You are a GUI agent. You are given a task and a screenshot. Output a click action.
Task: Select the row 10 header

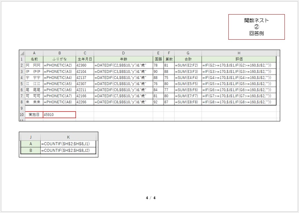tap(22, 115)
